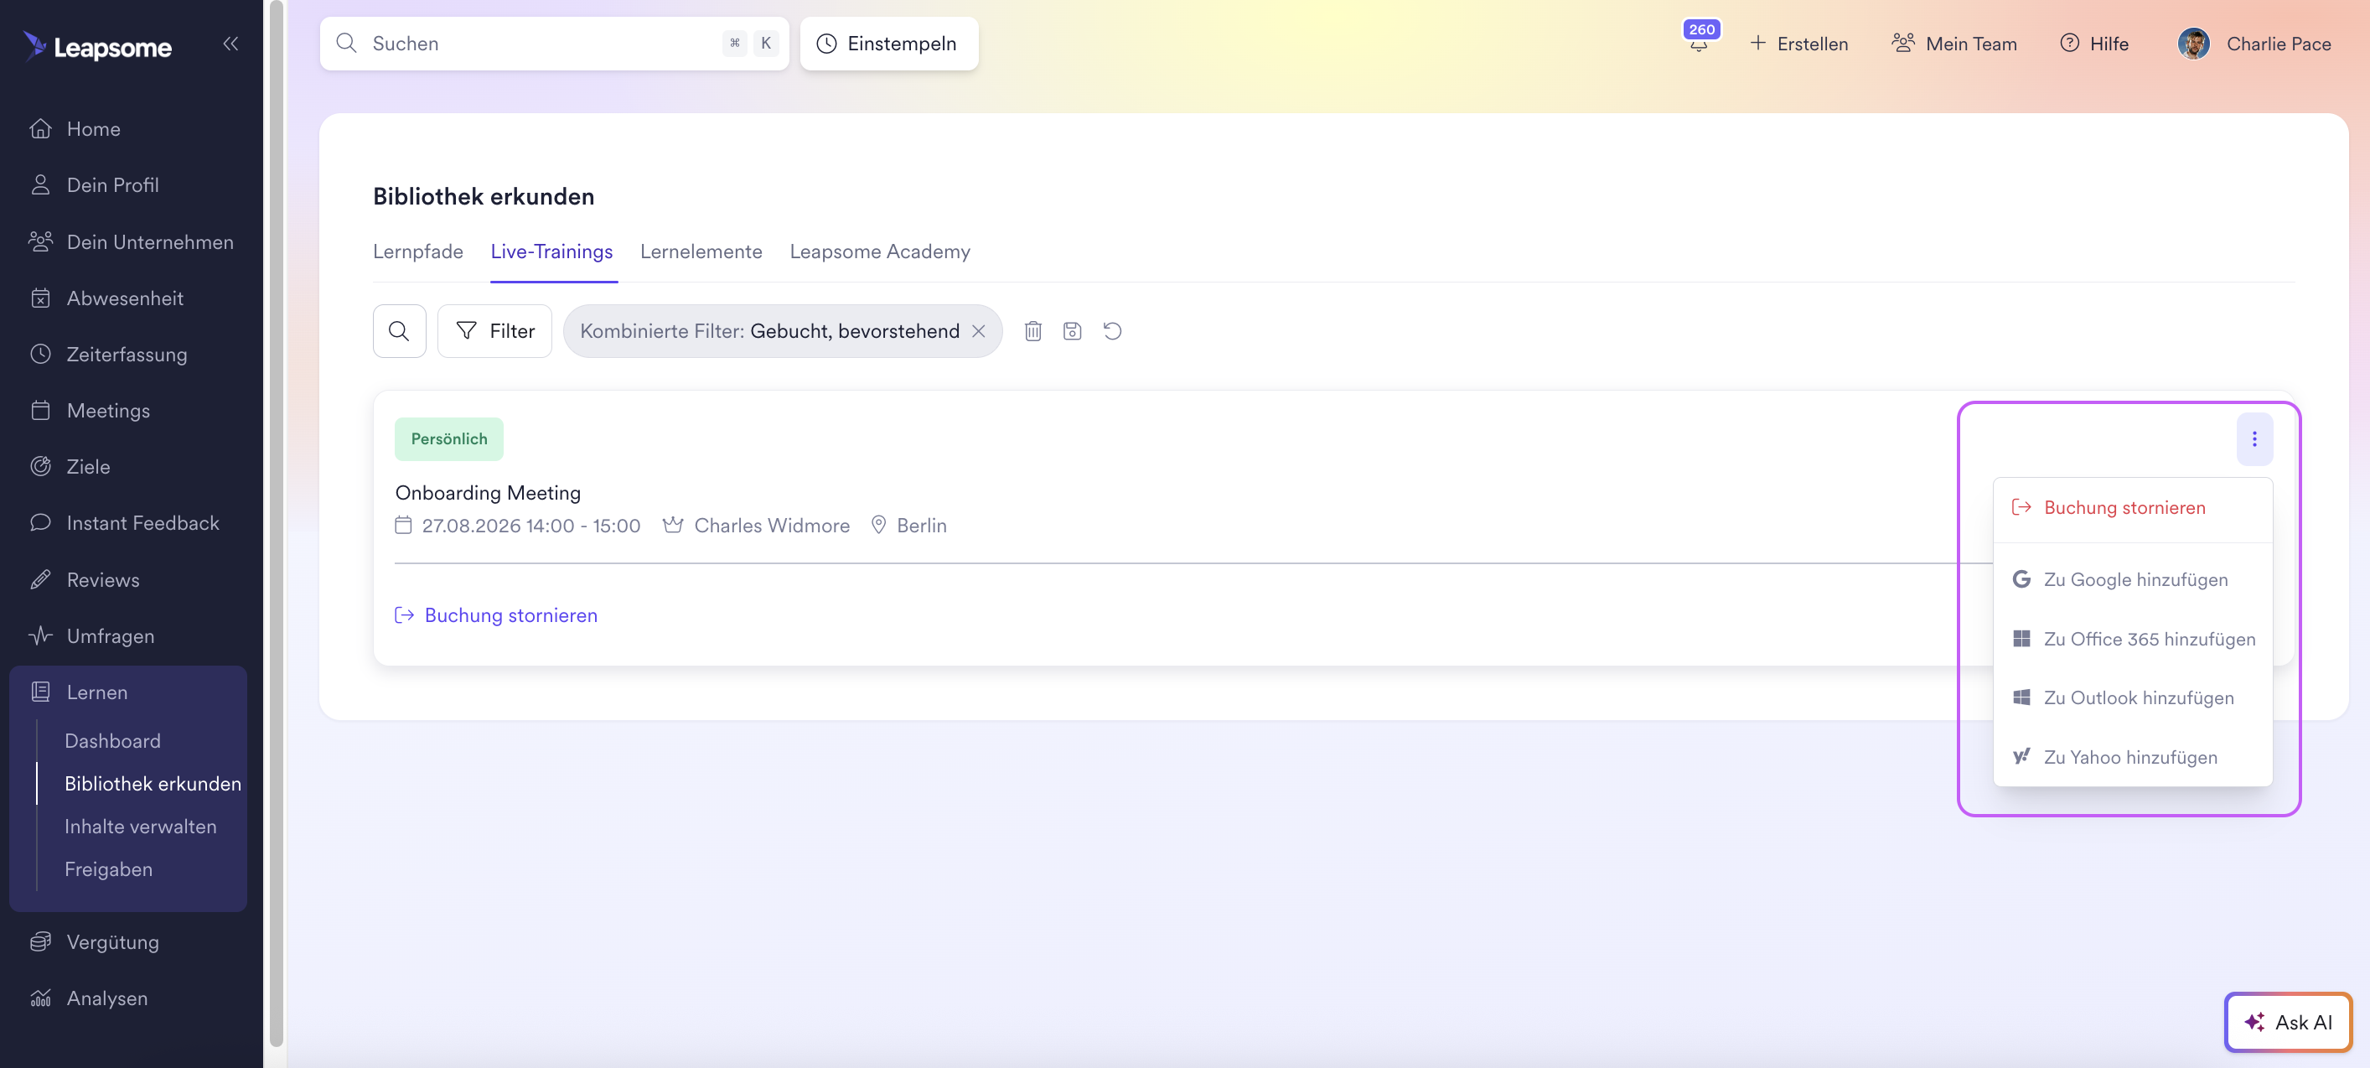2370x1068 pixels.
Task: Open the table search magnifier button
Action: click(x=399, y=331)
